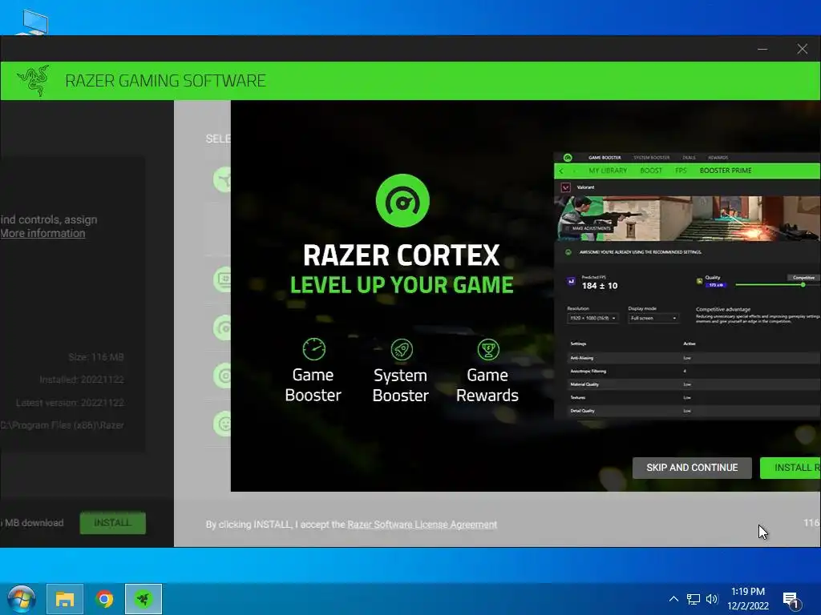Click the Razer snake logo in header
This screenshot has height=615, width=821.
pyautogui.click(x=34, y=81)
